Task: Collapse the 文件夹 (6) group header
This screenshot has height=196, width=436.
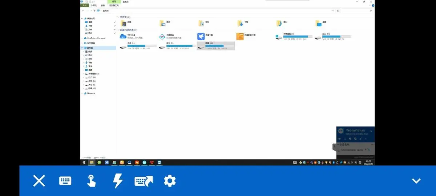Action: tap(118, 17)
